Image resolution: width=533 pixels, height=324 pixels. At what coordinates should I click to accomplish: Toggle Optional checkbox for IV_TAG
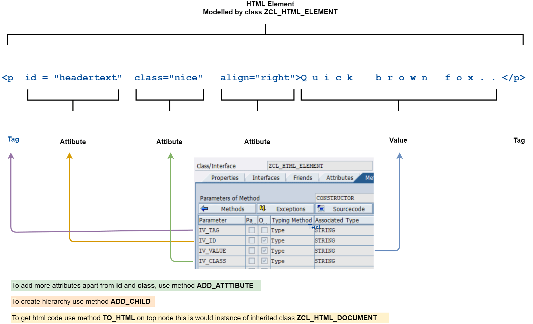point(264,230)
